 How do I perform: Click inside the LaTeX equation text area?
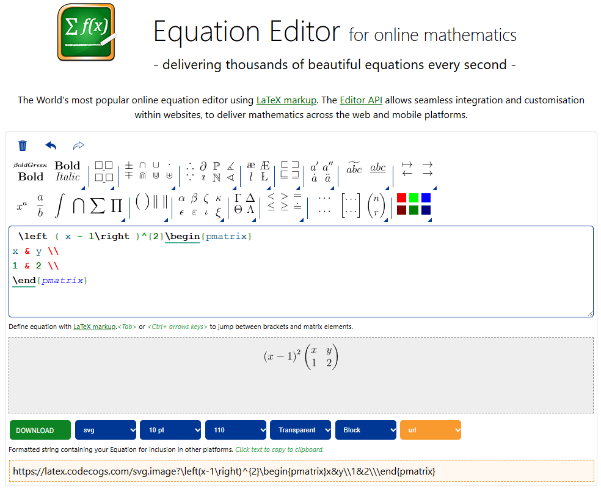301,272
